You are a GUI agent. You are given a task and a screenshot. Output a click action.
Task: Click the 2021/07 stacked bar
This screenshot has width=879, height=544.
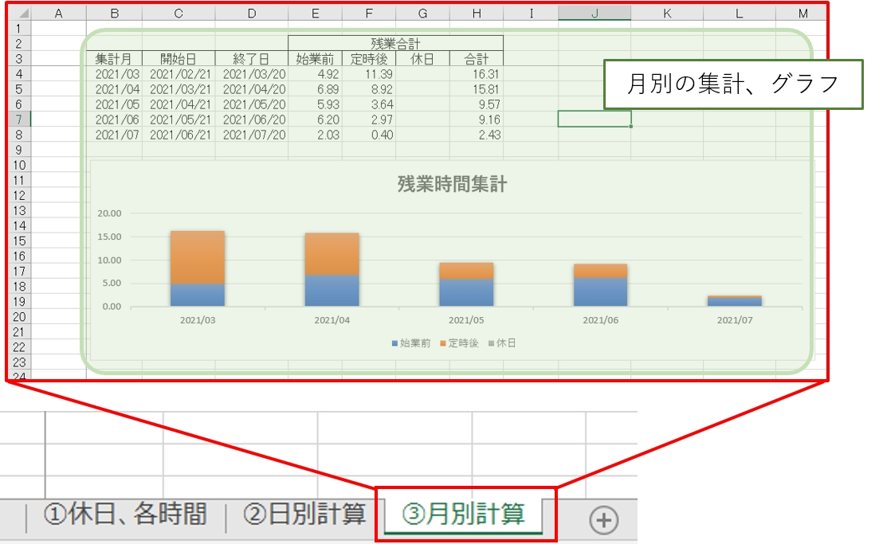tap(735, 301)
